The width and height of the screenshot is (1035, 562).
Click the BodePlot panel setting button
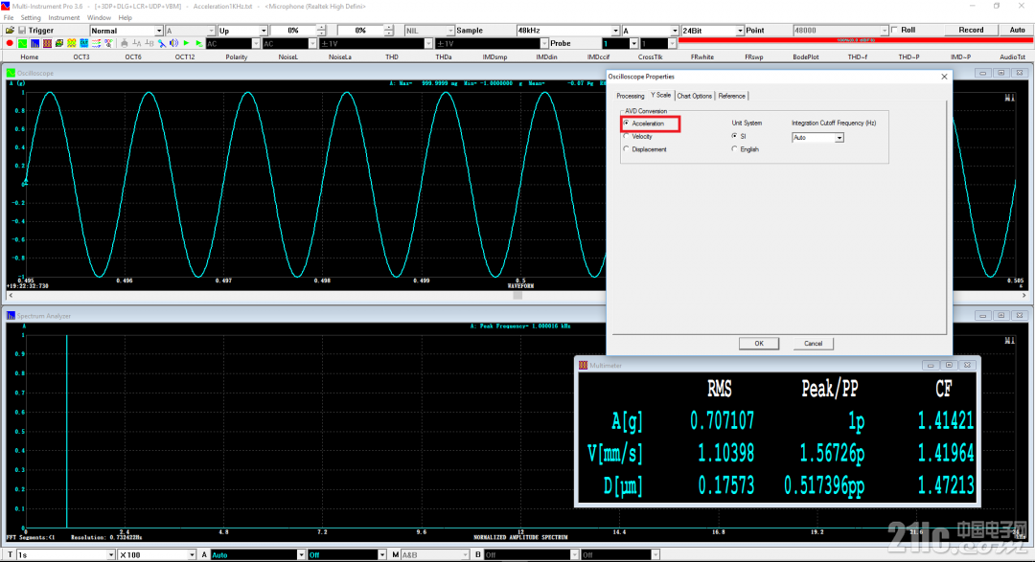pos(805,57)
